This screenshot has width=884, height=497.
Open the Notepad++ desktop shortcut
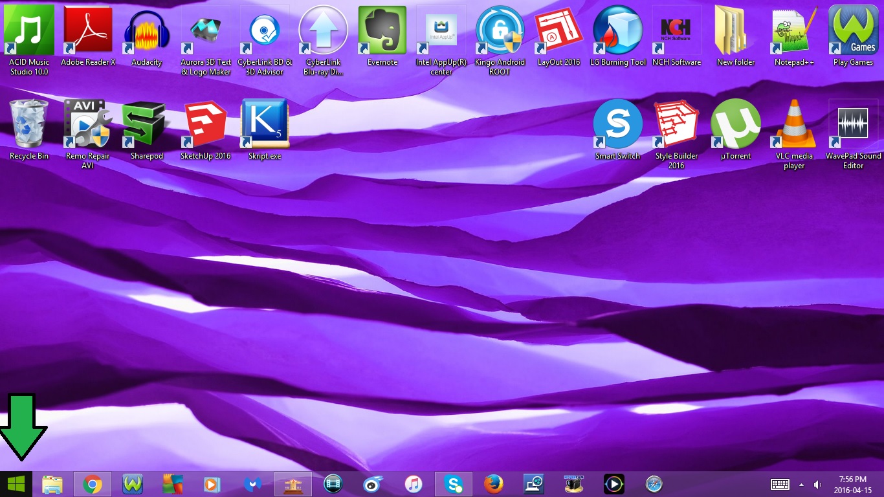pos(795,36)
